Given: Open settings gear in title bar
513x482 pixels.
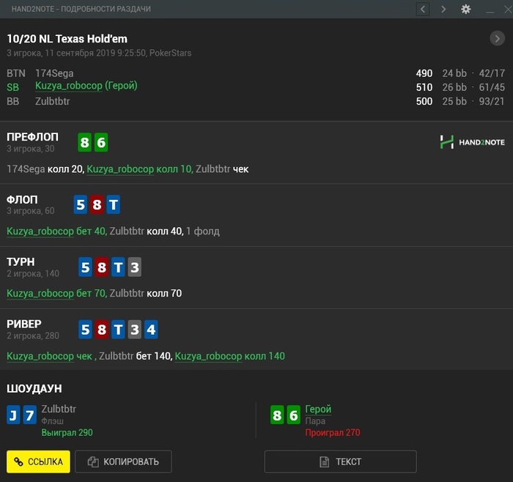Looking at the screenshot, I should pyautogui.click(x=465, y=9).
